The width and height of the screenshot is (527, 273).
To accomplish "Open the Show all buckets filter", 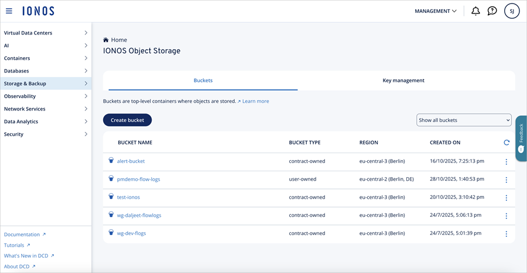I will (464, 120).
